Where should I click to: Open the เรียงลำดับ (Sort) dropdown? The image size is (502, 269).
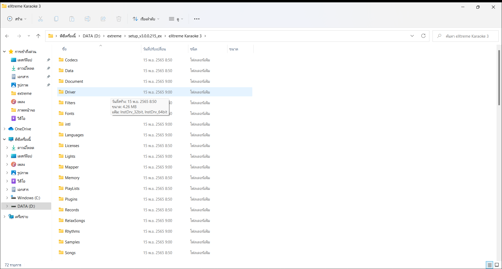146,19
